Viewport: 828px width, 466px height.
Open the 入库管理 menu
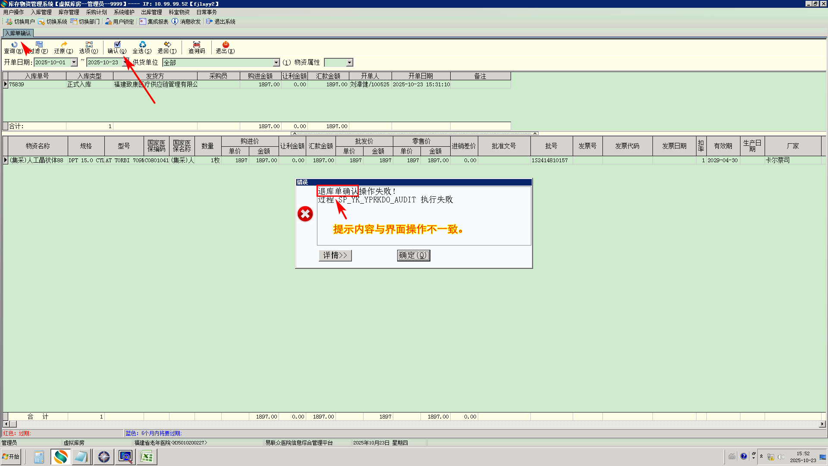click(41, 12)
